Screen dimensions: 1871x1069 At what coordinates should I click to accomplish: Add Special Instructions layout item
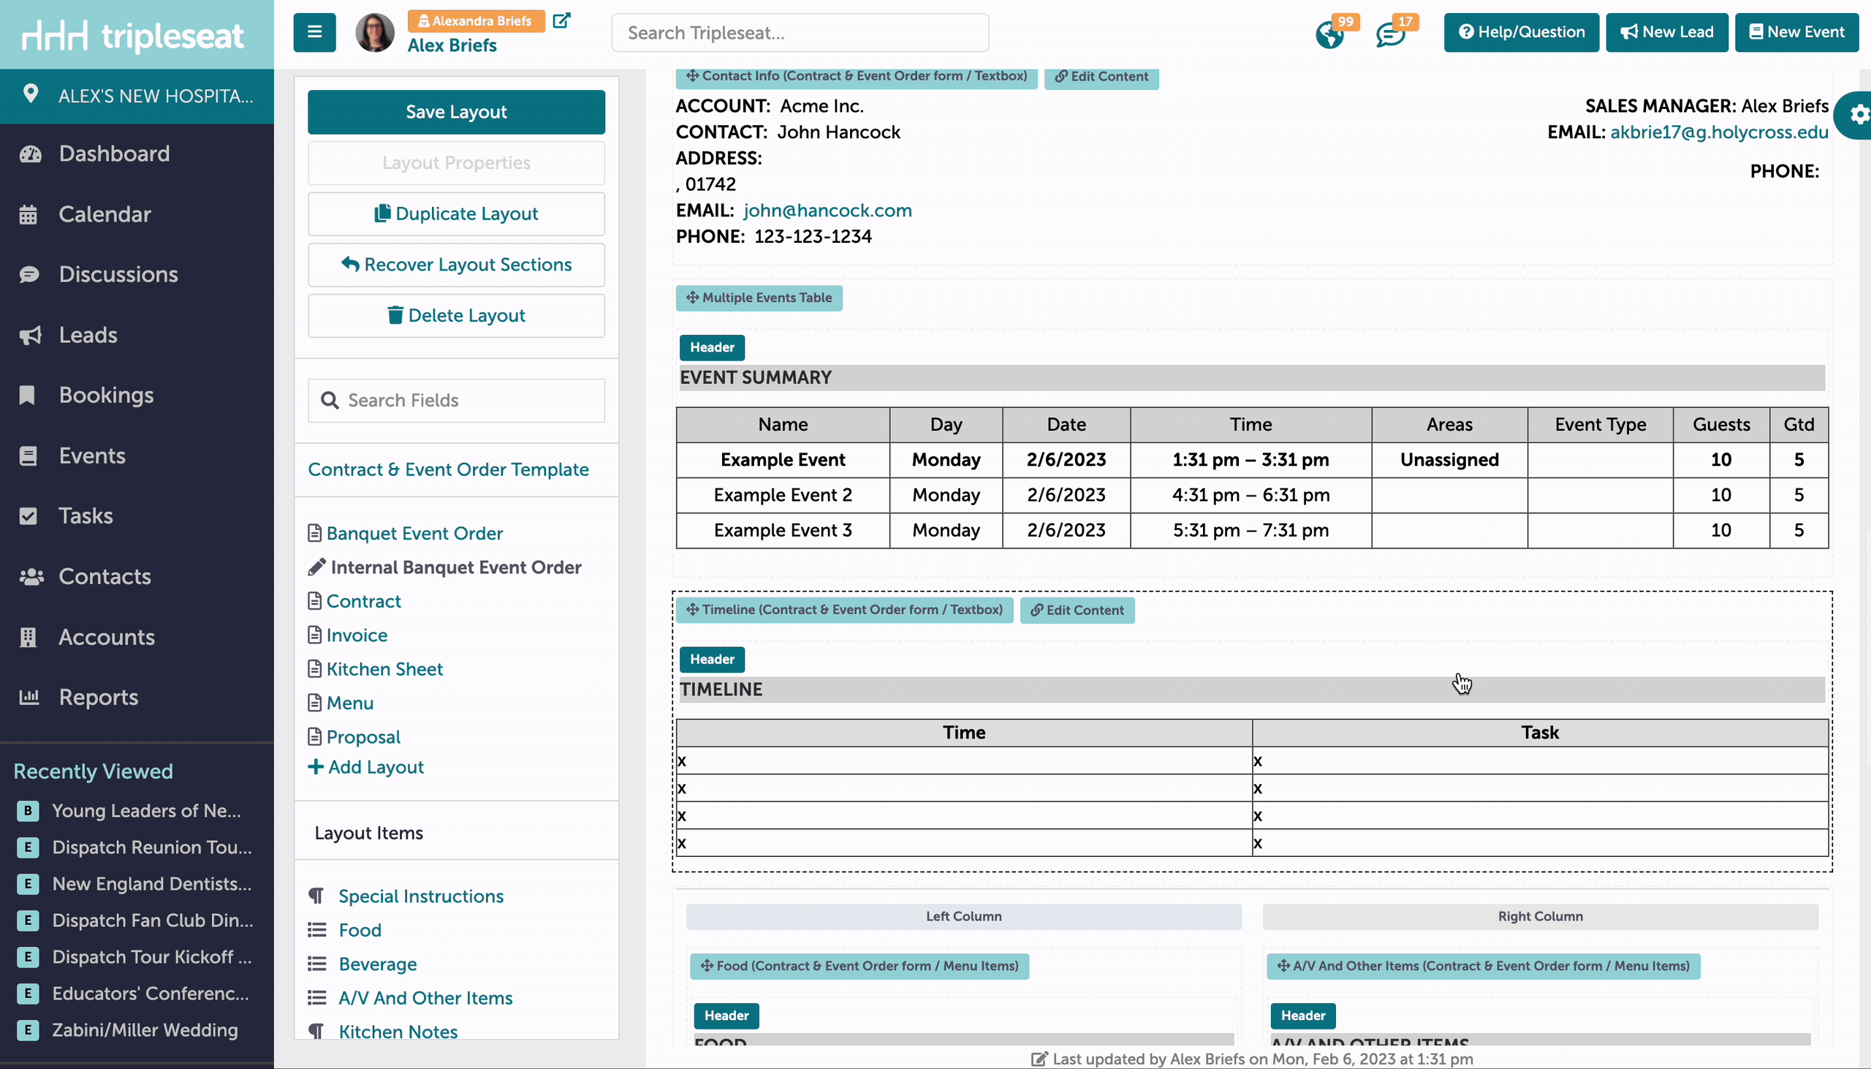(420, 896)
